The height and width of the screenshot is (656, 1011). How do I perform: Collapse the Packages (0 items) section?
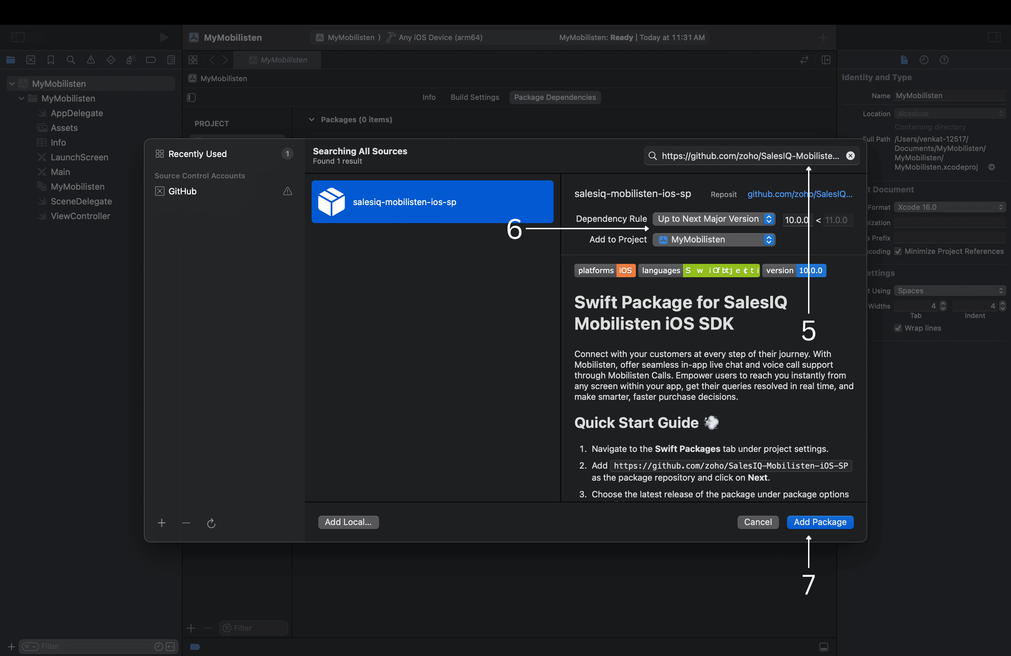click(311, 120)
